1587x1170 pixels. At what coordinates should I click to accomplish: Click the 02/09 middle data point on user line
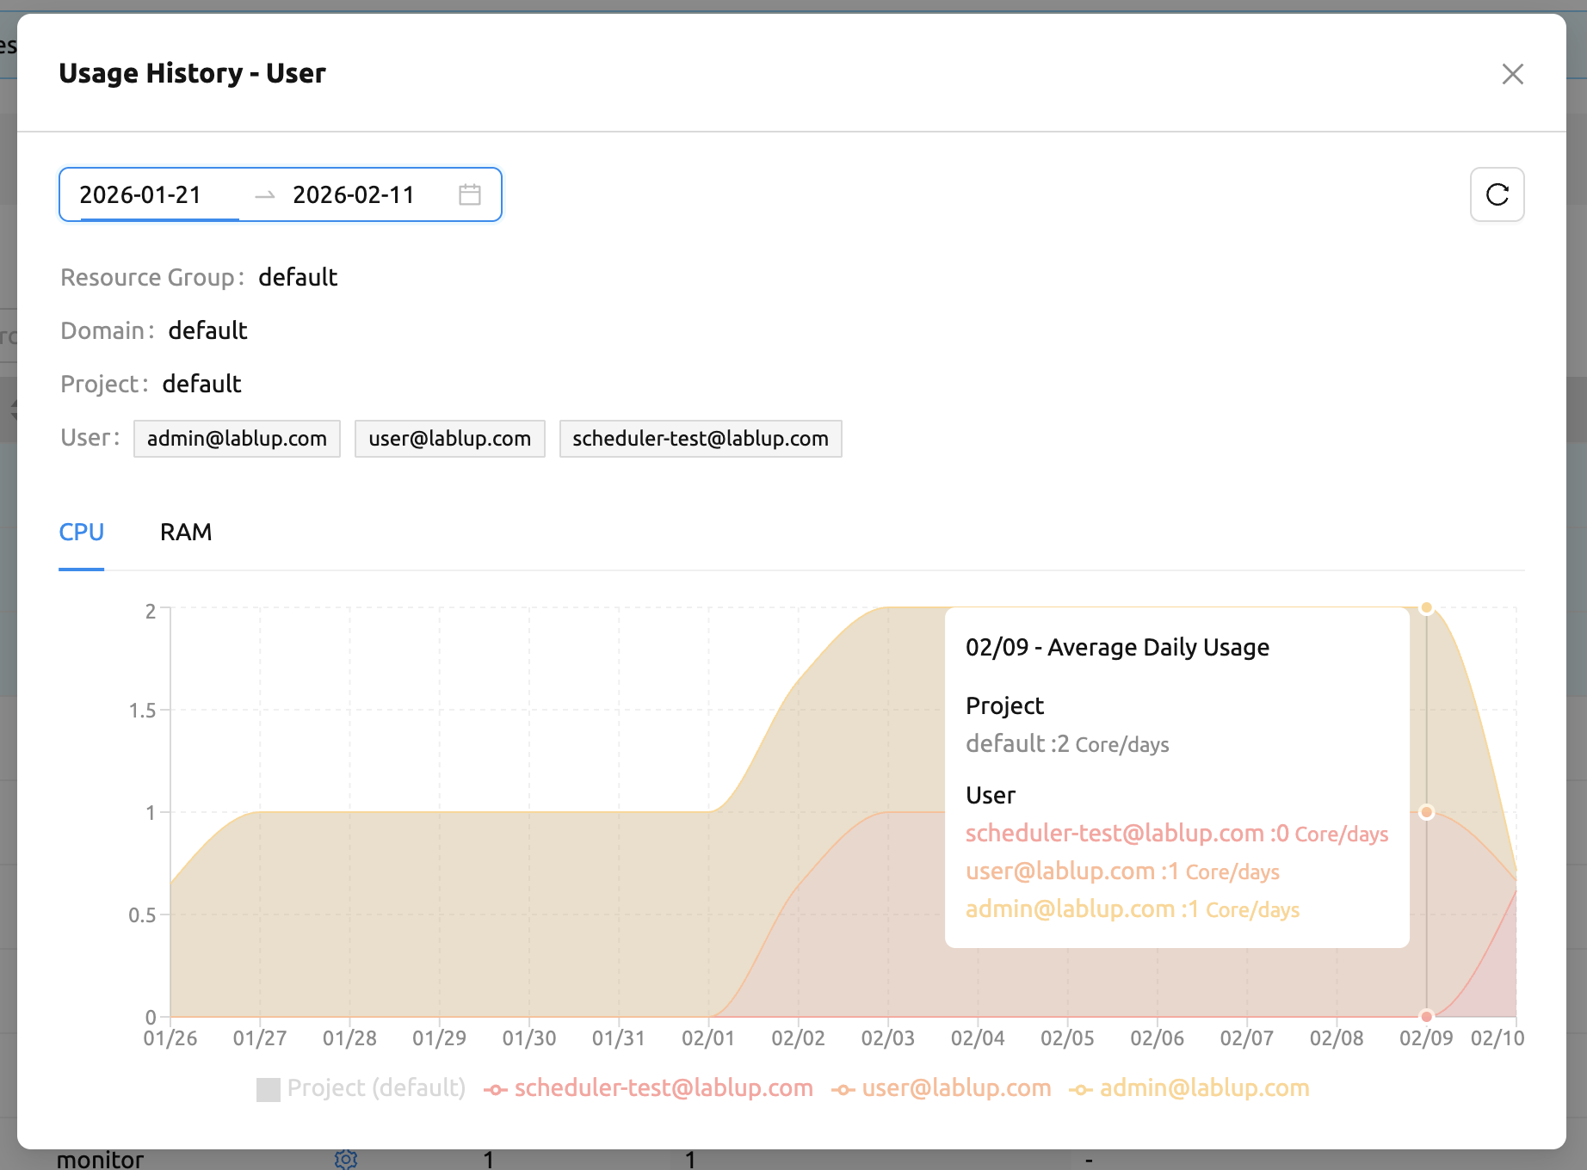[1426, 812]
